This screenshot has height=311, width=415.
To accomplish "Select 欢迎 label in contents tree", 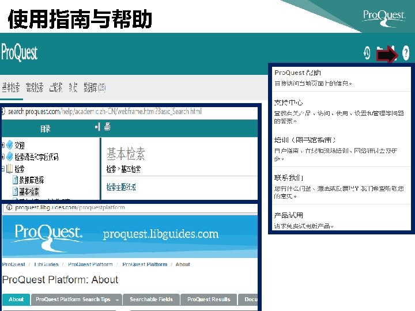I will pyautogui.click(x=20, y=145).
